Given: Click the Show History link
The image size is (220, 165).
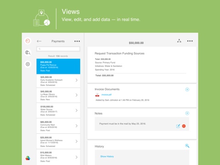Looking at the screenshot, I should (107, 156).
